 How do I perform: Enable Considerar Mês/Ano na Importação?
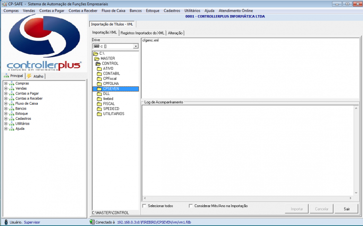(x=191, y=206)
